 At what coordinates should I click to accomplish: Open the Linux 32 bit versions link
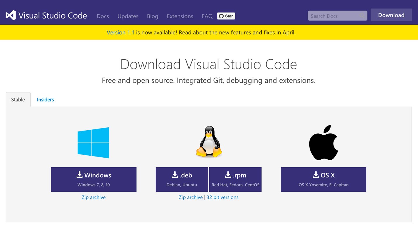[222, 197]
